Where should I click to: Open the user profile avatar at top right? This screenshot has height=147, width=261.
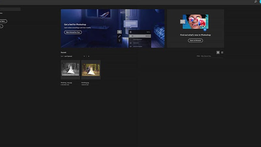260,2
